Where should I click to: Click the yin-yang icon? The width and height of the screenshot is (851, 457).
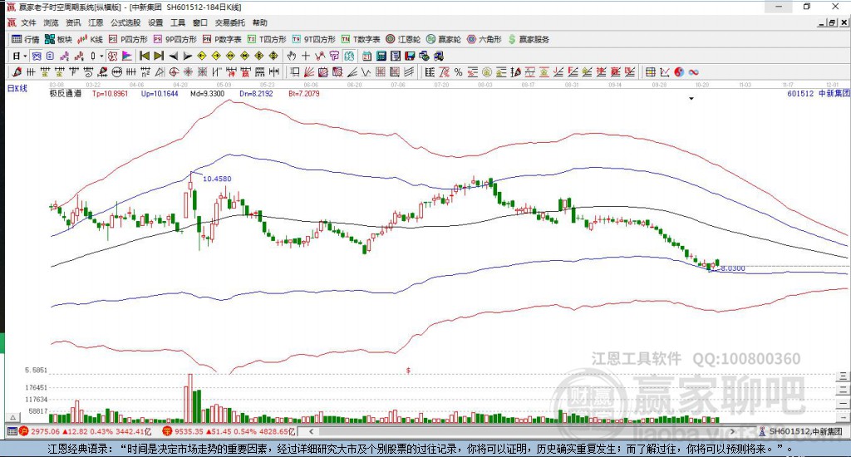(679, 71)
